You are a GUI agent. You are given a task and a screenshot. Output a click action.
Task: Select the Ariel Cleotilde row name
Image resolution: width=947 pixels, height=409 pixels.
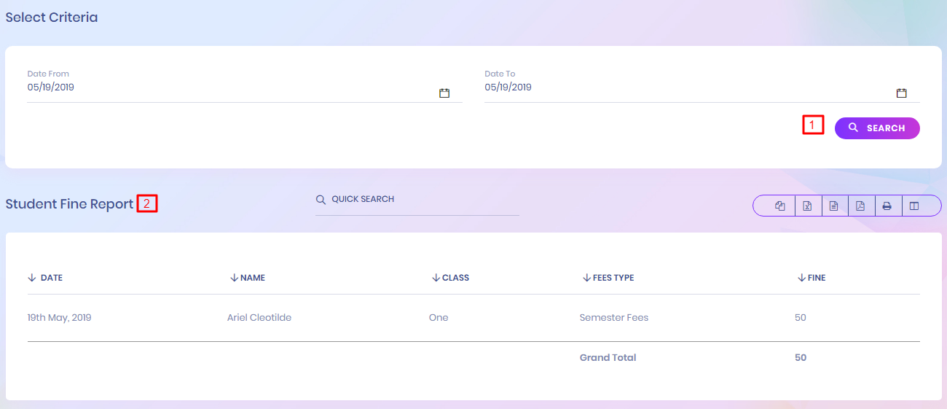[259, 318]
